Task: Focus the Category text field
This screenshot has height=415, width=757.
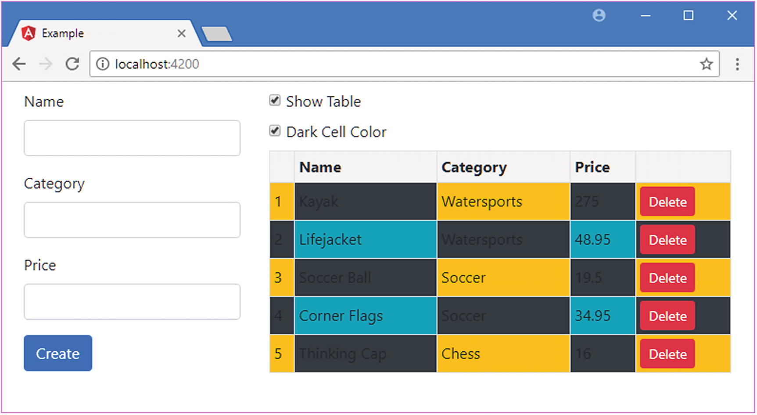Action: point(132,220)
